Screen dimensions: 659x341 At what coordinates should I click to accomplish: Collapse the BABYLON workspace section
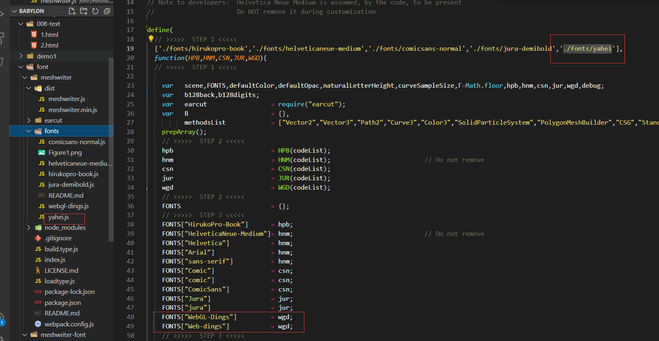(15, 11)
